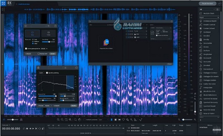Open the Spectral Repair module
Image resolution: width=223 pixels, height=136 pixels.
click(207, 106)
